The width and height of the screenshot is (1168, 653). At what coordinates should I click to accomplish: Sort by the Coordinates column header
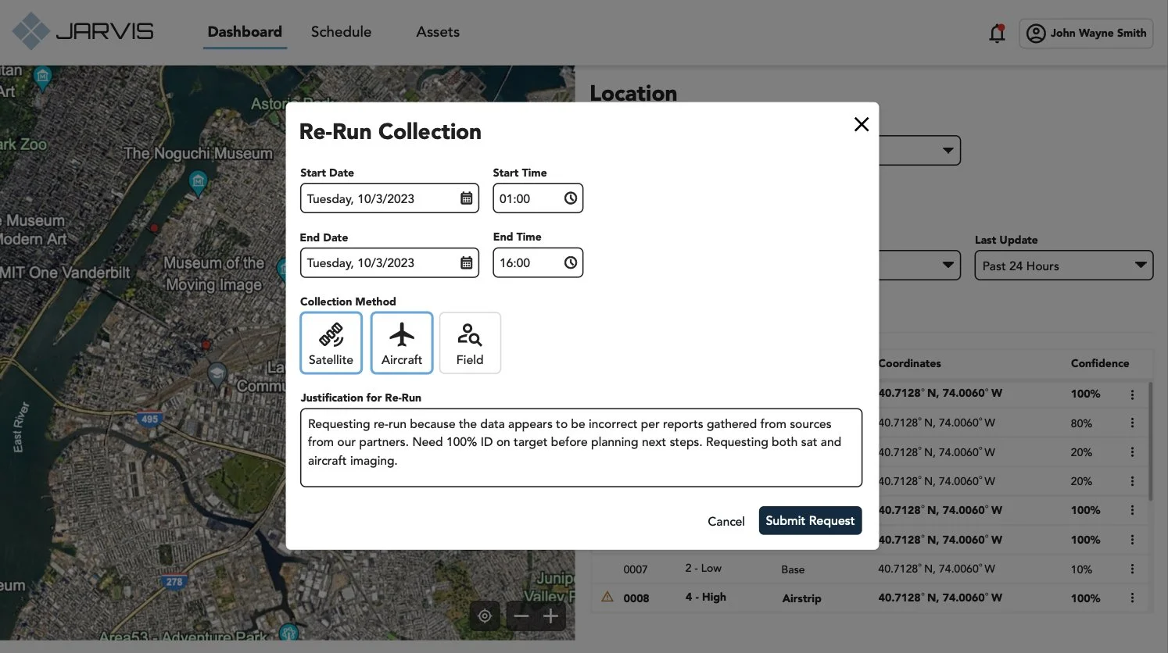tap(910, 363)
